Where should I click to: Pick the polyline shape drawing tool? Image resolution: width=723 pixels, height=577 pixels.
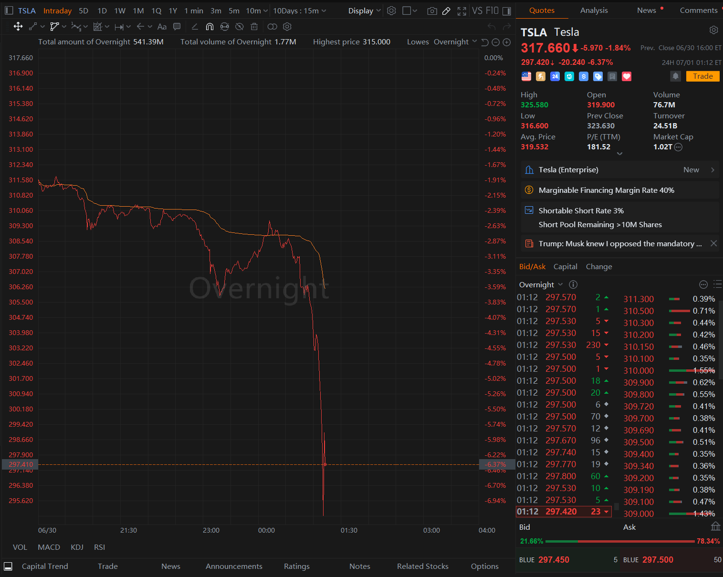(x=54, y=27)
